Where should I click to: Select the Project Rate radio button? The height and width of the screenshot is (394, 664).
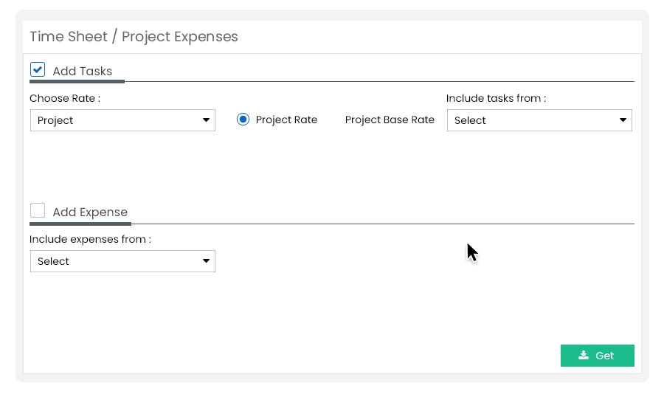click(x=243, y=120)
